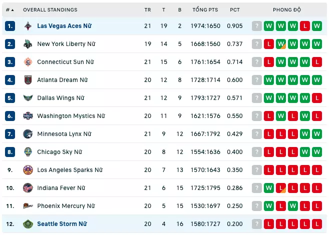Click the blue rank 6 badge
This screenshot has width=329, height=235.
click(x=10, y=116)
